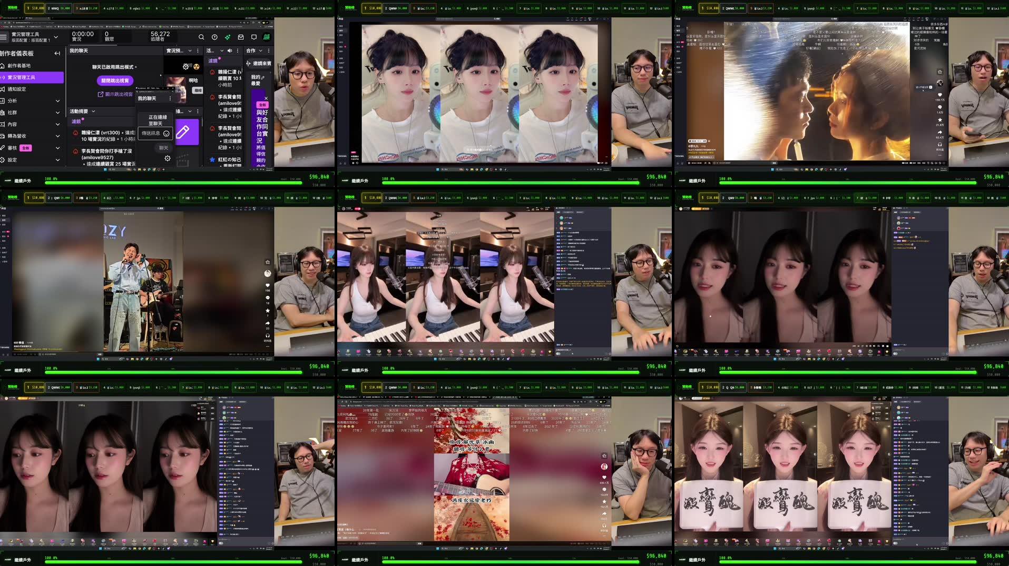This screenshot has width=1009, height=566.
Task: Open the gear settings in the popped-out chat window
Action: click(x=168, y=158)
